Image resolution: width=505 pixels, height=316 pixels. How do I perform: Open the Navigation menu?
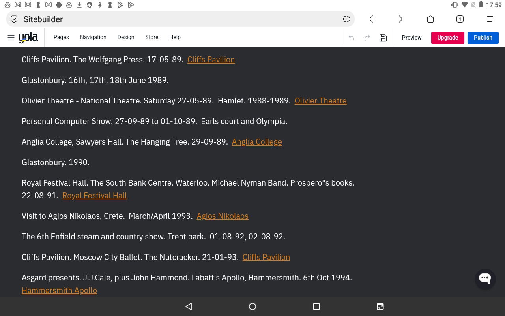pos(93,37)
